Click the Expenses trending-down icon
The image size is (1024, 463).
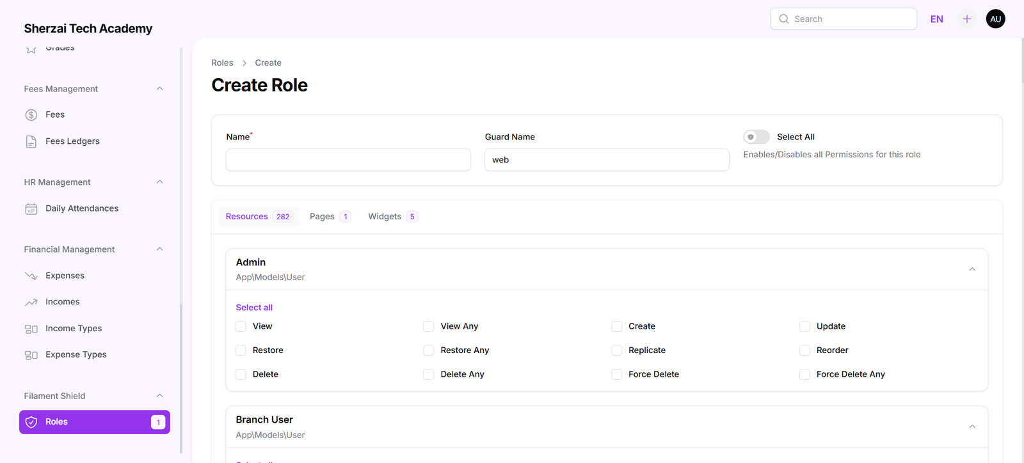(x=31, y=276)
